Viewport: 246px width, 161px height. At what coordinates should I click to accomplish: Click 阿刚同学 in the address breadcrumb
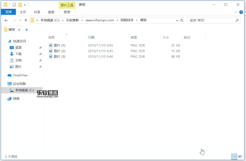pos(127,20)
